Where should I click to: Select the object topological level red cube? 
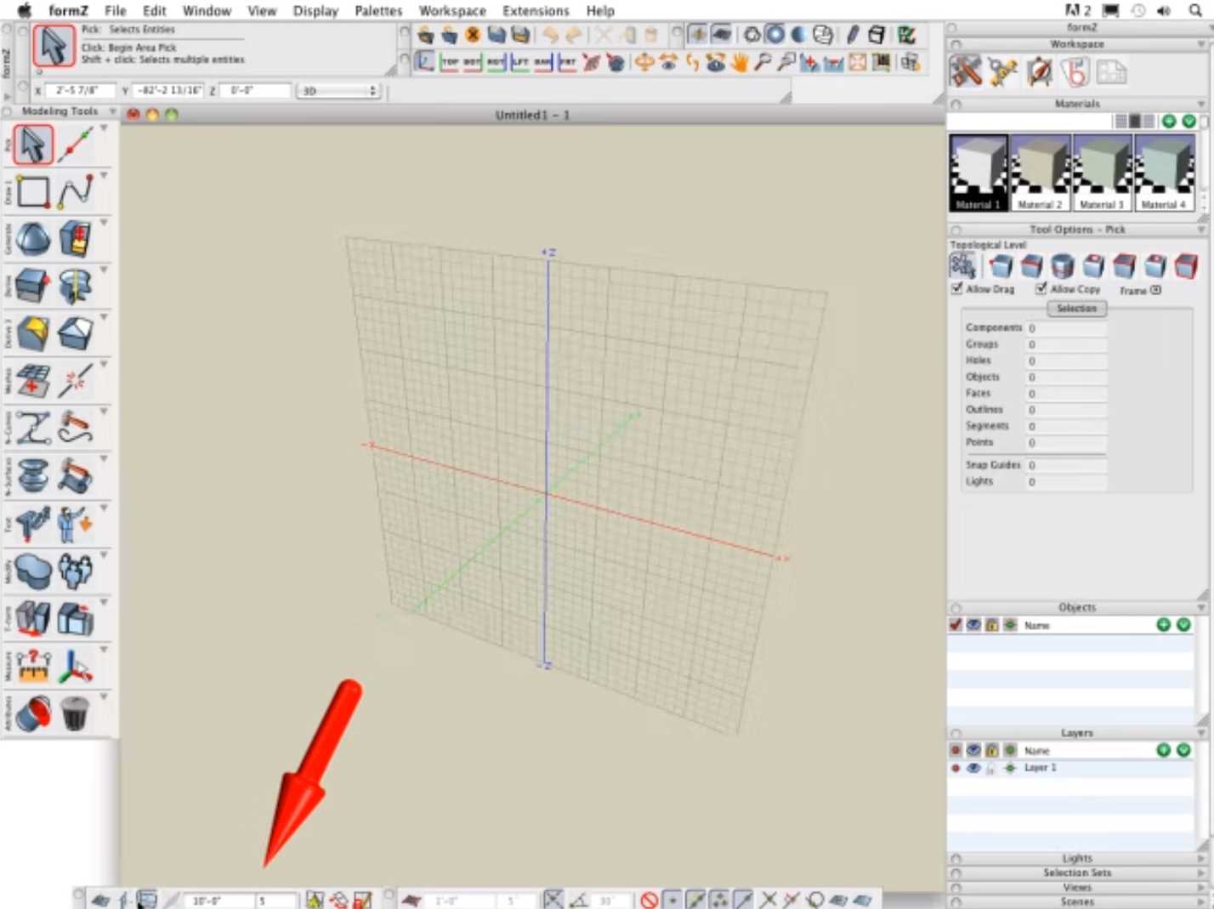(x=1186, y=266)
